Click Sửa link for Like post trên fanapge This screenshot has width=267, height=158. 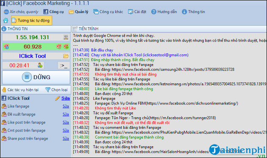click(66, 122)
